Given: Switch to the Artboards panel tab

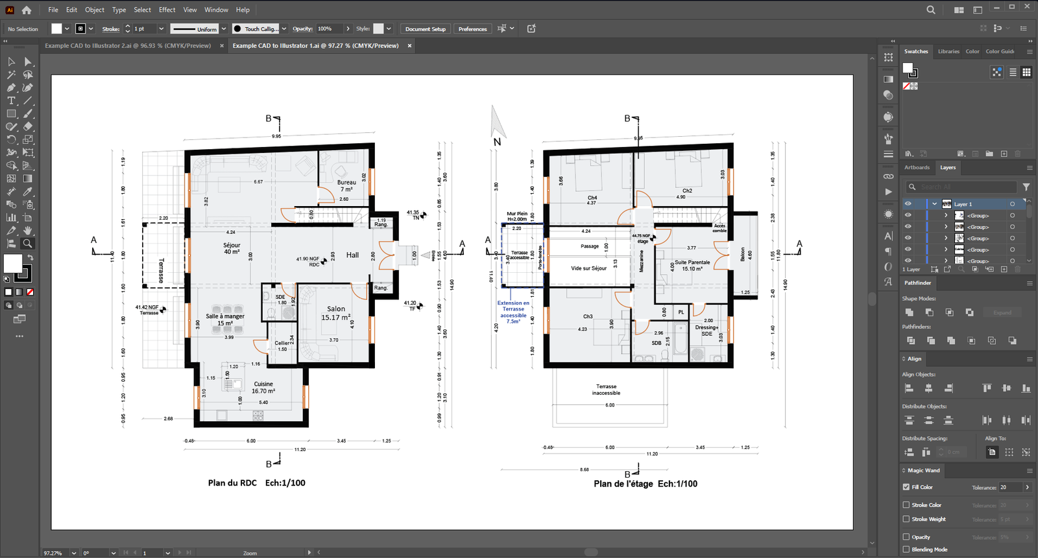Looking at the screenshot, I should point(917,167).
